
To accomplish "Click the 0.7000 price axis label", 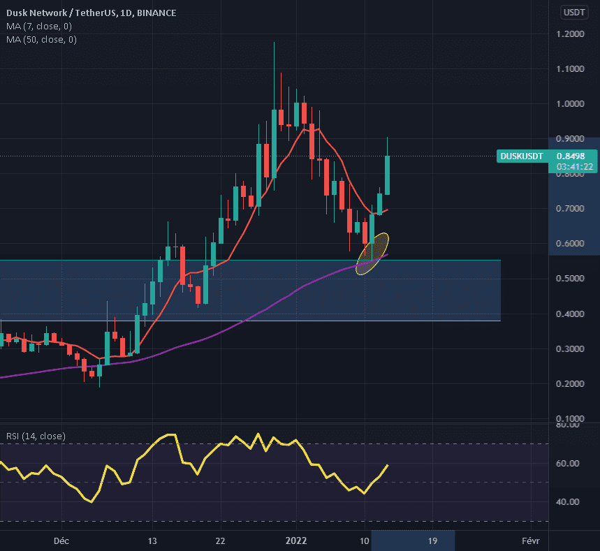I will tap(570, 209).
